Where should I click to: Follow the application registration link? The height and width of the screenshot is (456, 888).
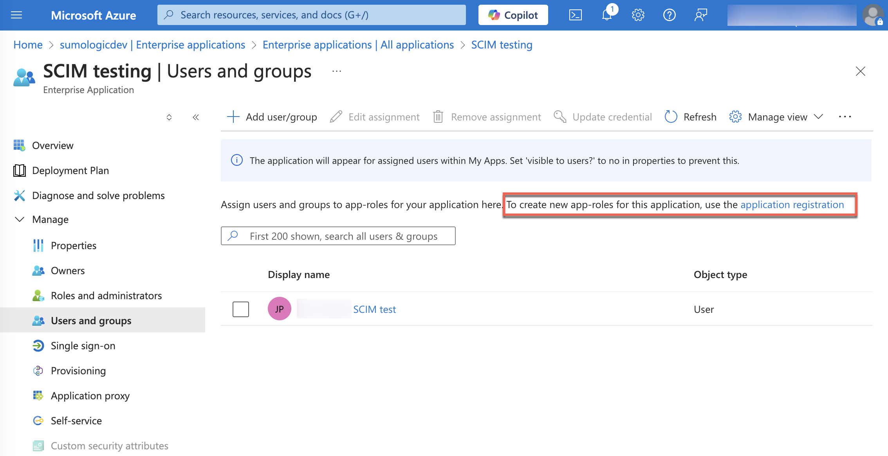(x=792, y=205)
